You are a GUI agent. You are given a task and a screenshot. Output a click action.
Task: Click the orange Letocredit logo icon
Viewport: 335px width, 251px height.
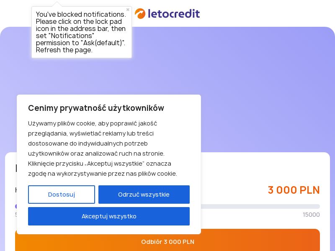[140, 13]
